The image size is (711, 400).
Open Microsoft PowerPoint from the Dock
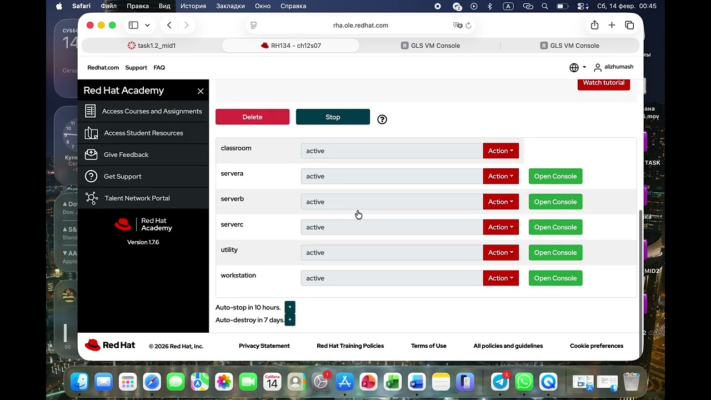coord(368,382)
